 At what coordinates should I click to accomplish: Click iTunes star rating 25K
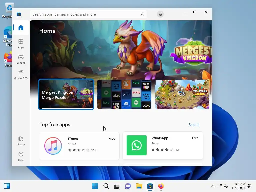pos(82,150)
